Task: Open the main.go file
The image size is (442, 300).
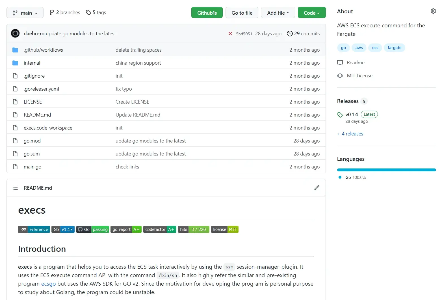Action: 32,167
